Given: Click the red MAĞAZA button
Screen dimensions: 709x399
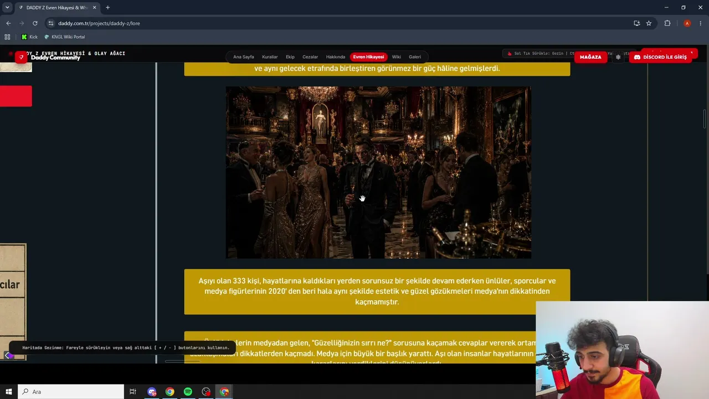Looking at the screenshot, I should coord(590,57).
